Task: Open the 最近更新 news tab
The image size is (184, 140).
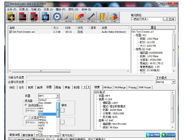Action: 28,135
